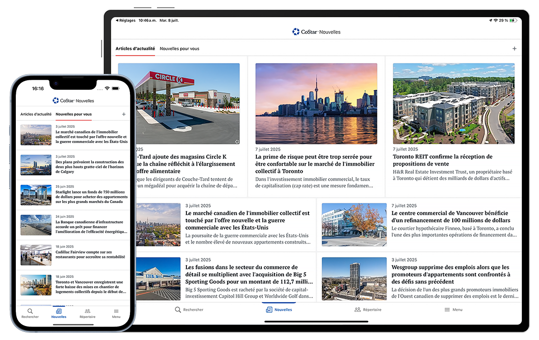The width and height of the screenshot is (539, 340).
Task: Tap the plus icon on phone tab bar
Action: click(x=124, y=115)
